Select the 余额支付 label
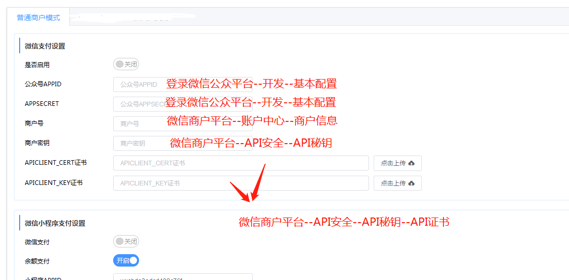 tap(37, 261)
